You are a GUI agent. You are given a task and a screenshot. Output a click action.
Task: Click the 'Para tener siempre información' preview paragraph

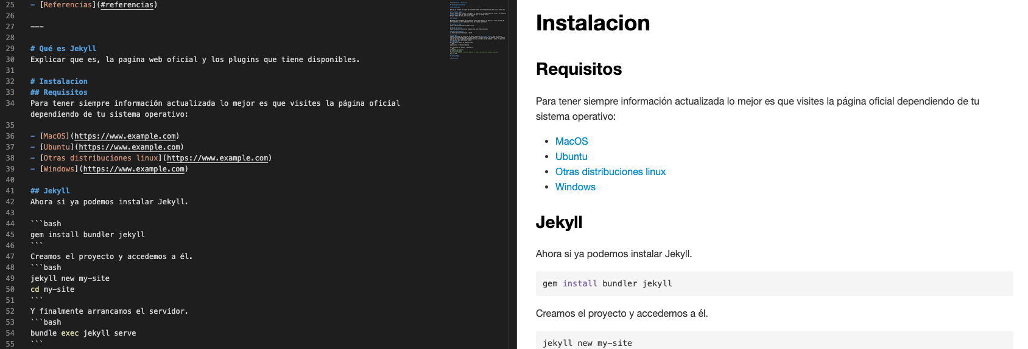[758, 109]
